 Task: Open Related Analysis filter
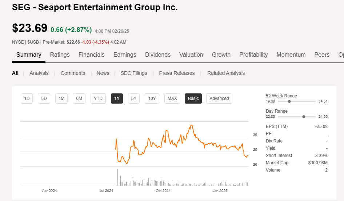[226, 73]
